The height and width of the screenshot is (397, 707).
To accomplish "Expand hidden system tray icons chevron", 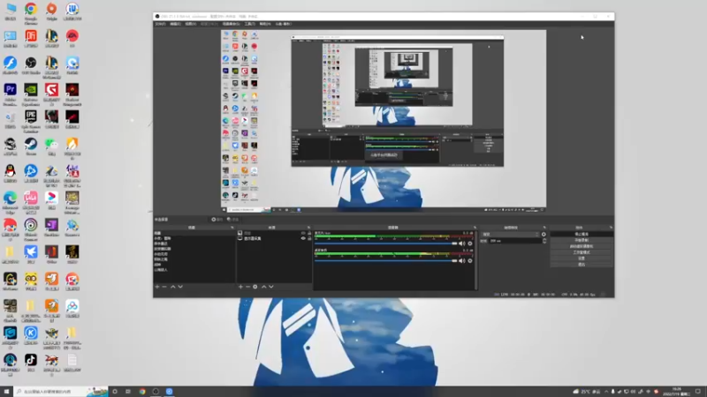I will (606, 392).
